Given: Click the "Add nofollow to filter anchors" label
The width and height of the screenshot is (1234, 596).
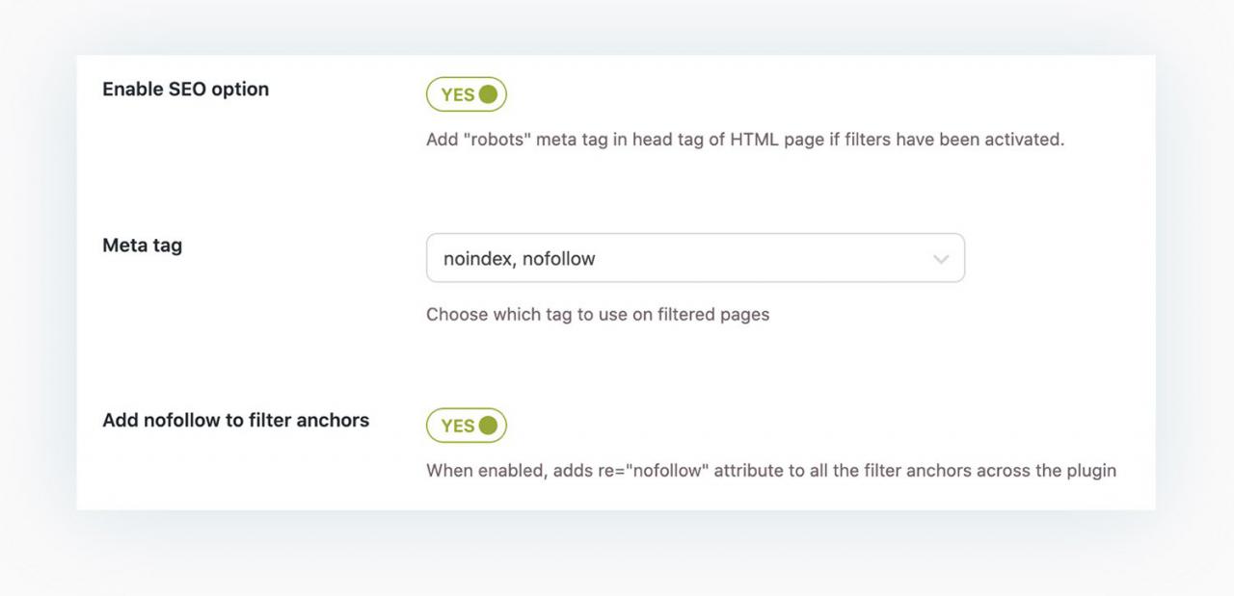Looking at the screenshot, I should point(235,421).
